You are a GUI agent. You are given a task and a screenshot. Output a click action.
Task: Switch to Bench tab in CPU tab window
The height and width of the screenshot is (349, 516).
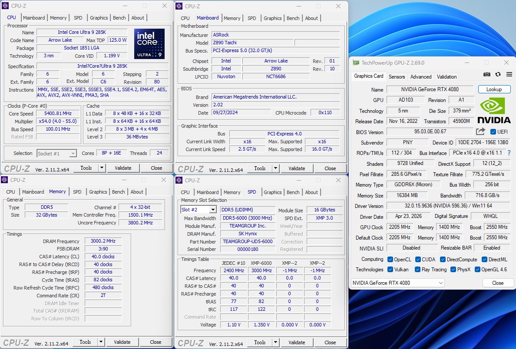click(119, 18)
